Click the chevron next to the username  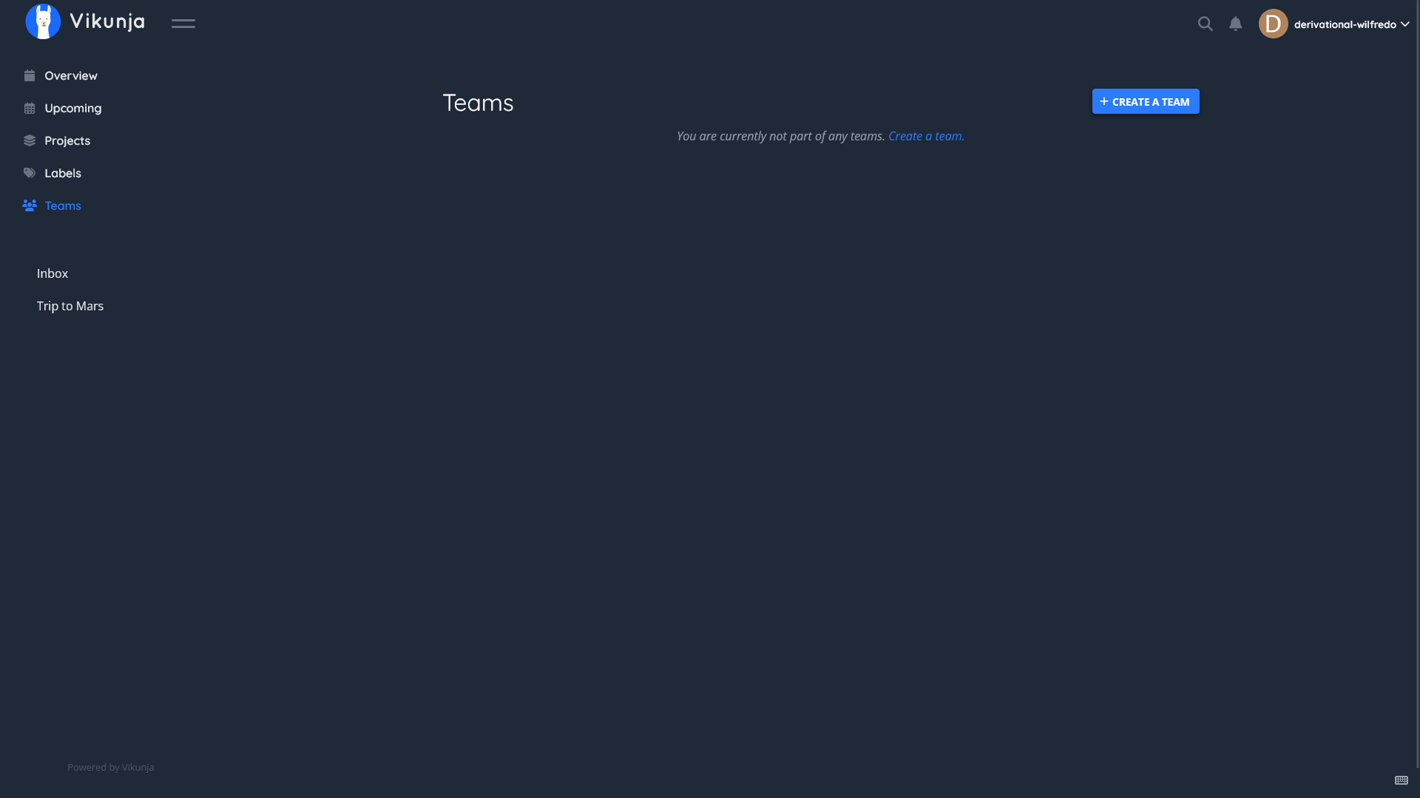pyautogui.click(x=1404, y=24)
